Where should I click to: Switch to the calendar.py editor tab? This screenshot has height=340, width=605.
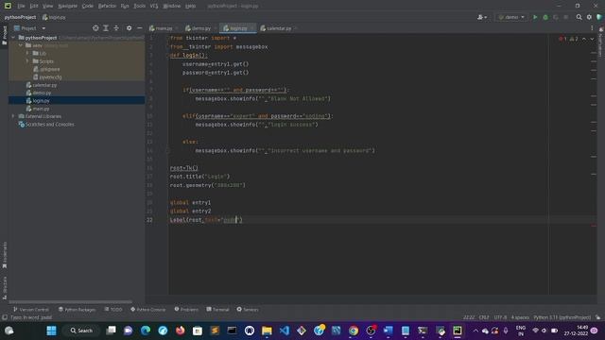[x=279, y=28]
